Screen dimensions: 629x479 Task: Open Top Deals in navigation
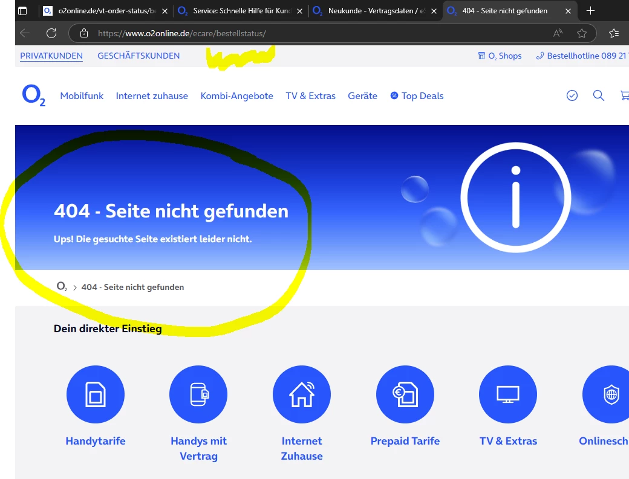coord(417,95)
